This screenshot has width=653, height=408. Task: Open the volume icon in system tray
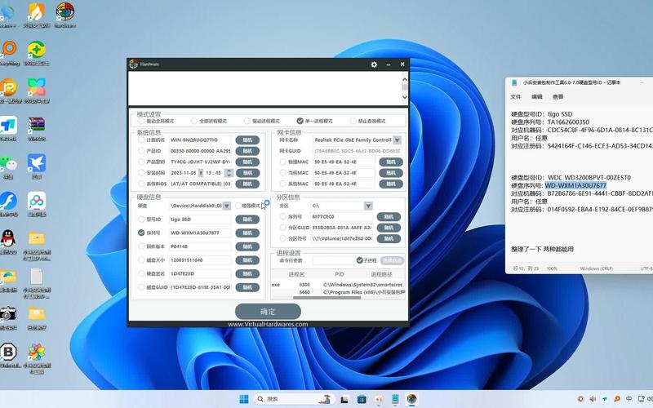click(x=593, y=399)
